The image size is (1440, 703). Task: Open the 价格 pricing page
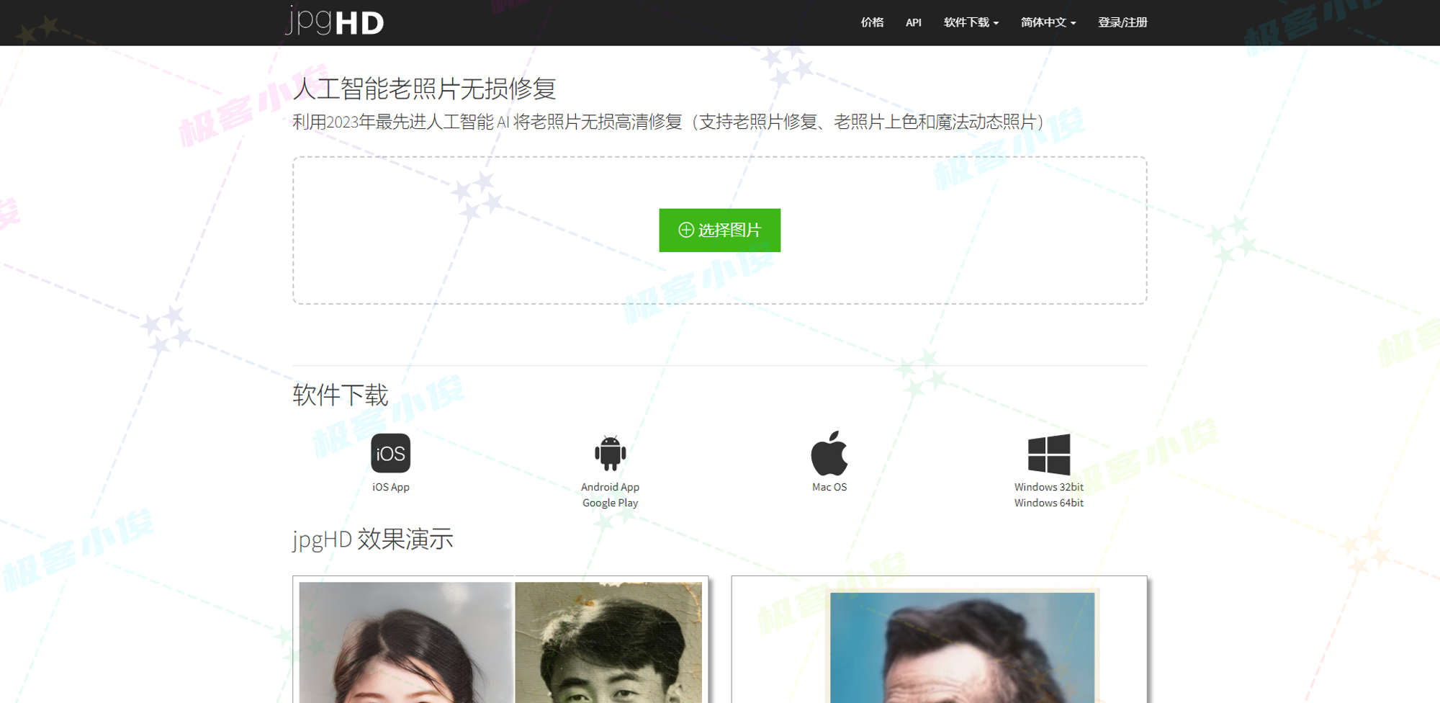point(872,22)
